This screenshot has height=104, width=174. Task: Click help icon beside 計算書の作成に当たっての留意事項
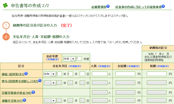click(163, 6)
